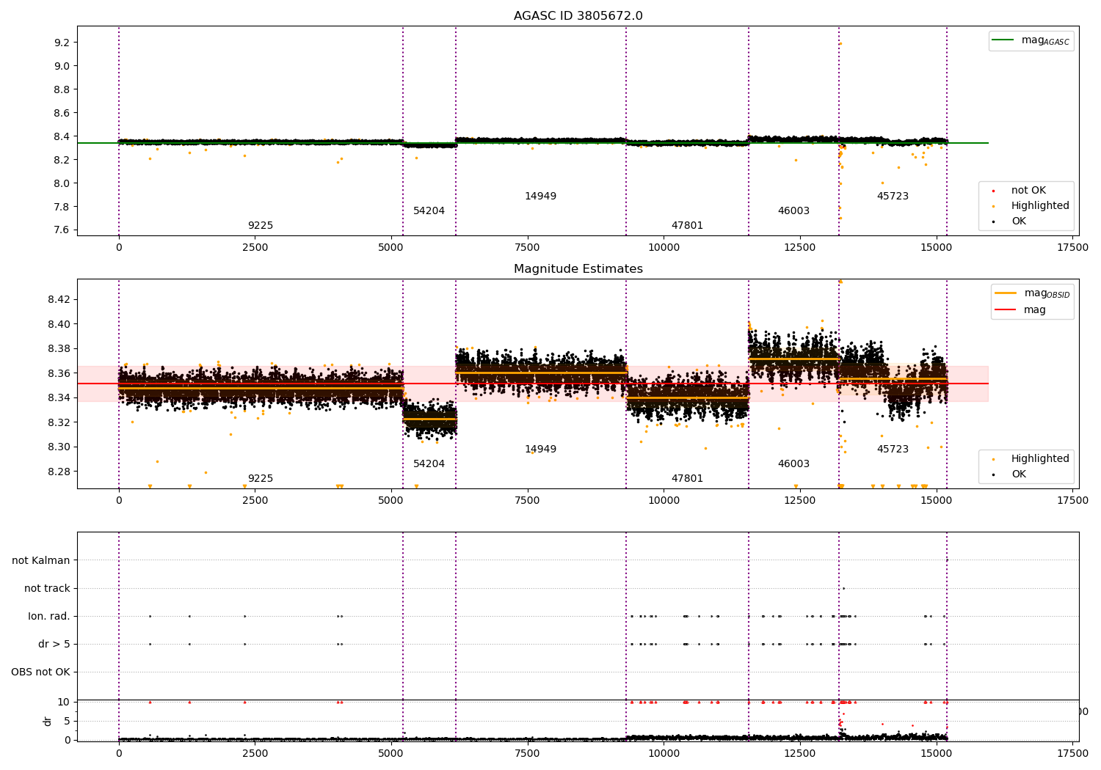1101x770 pixels.
Task: Click the 9.2 y-axis tick label
Action: tap(62, 43)
